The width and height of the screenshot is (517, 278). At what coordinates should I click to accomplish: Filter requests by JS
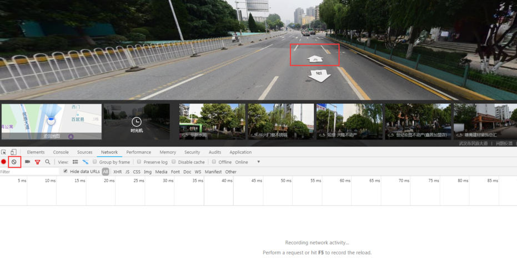point(127,172)
